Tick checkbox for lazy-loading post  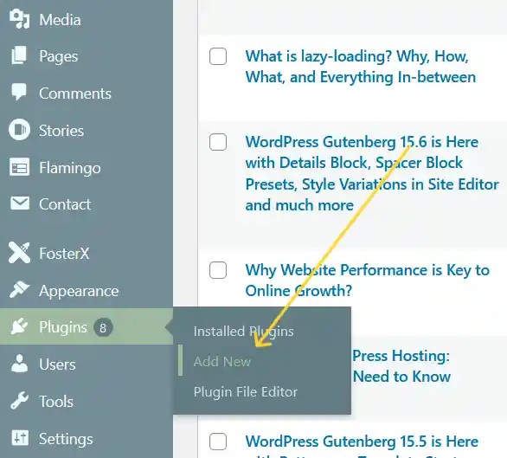218,56
